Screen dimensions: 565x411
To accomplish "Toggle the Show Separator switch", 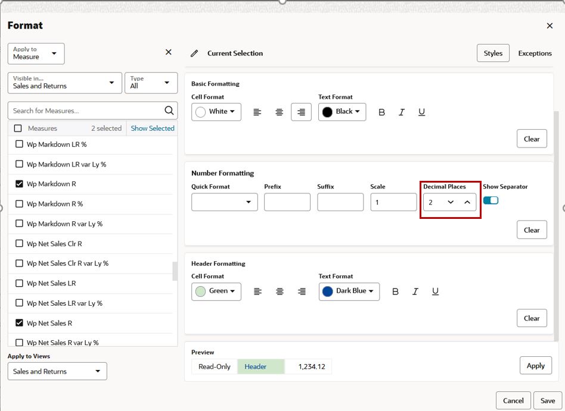I will 491,200.
